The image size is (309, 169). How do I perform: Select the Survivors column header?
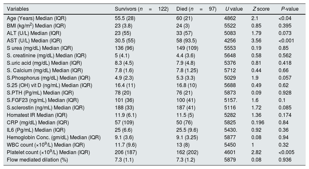(x=142, y=9)
